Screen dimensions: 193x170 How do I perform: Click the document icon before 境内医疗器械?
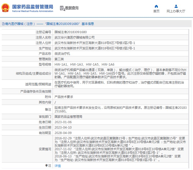(x=3, y=24)
